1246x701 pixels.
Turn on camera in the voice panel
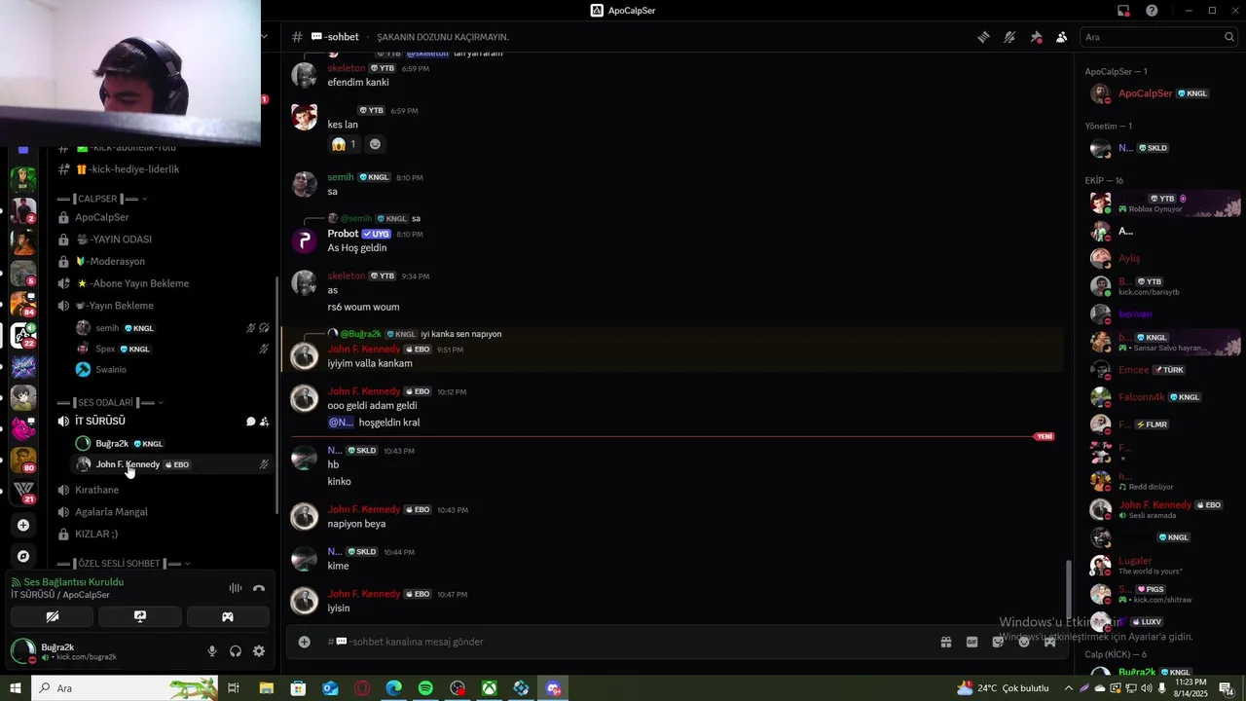(53, 616)
